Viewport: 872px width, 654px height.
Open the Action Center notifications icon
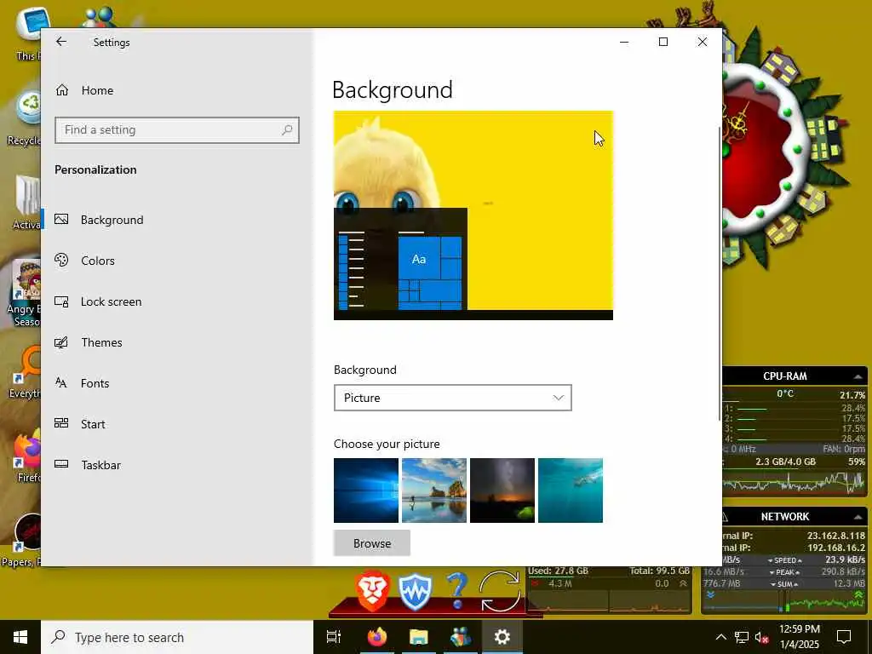coord(844,637)
